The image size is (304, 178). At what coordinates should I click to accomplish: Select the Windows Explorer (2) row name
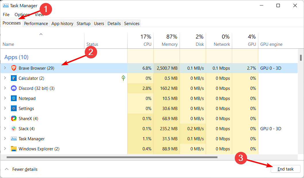[39, 149]
